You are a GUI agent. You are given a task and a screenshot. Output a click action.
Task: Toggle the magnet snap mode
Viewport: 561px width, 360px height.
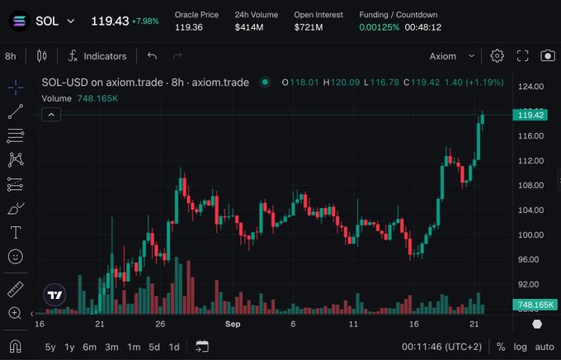(15, 347)
